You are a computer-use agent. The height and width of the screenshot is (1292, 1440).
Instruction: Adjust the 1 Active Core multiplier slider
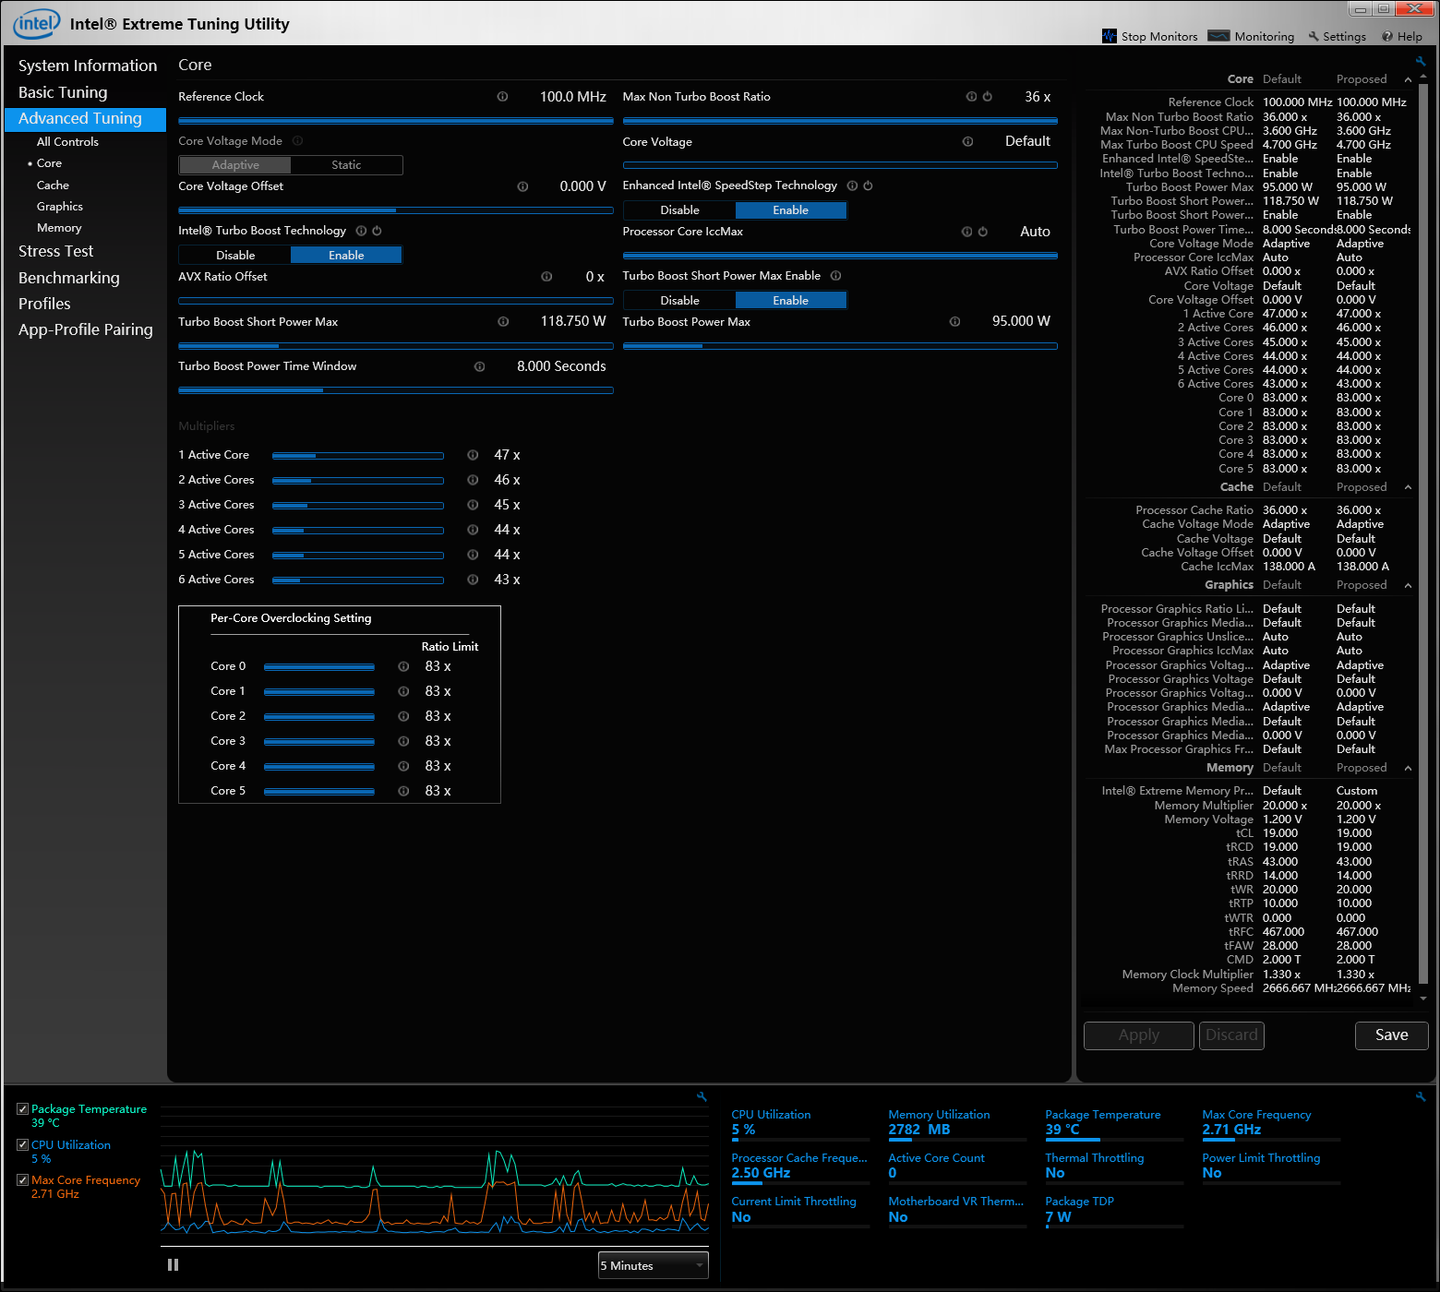click(x=358, y=455)
